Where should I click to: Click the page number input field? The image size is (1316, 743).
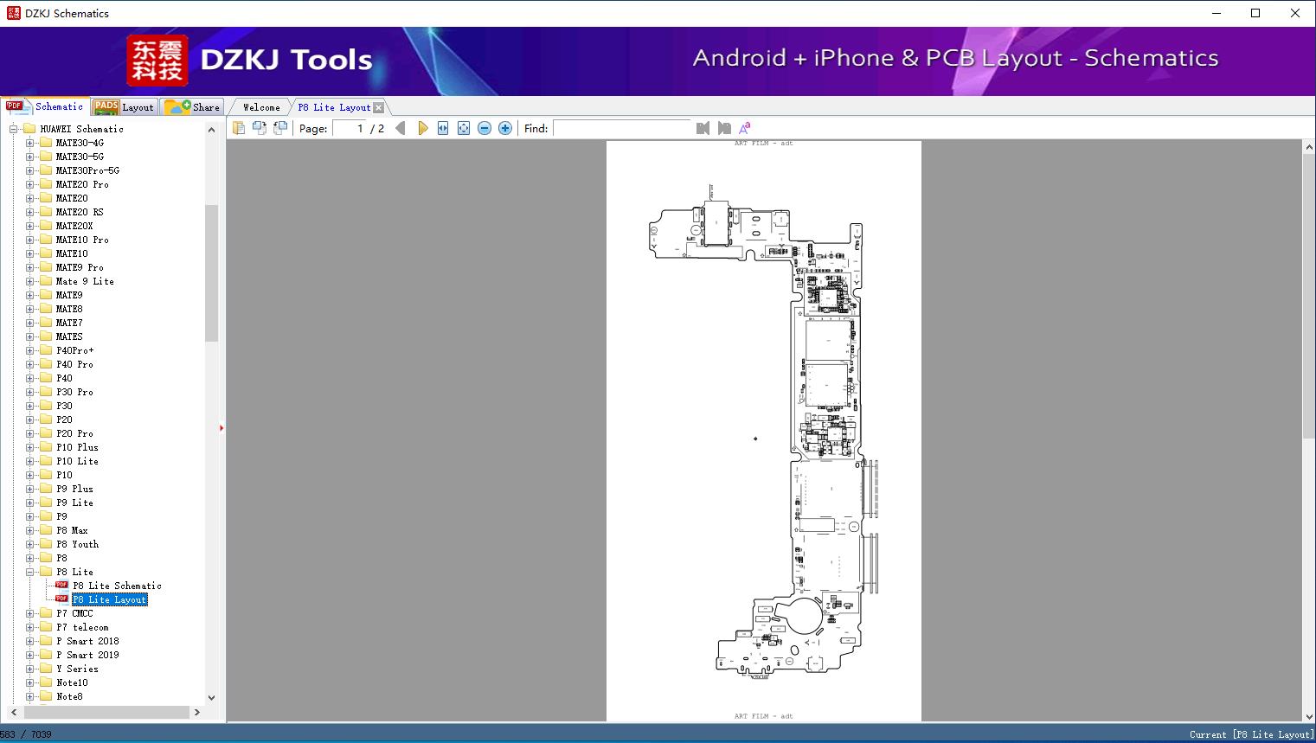[x=350, y=128]
